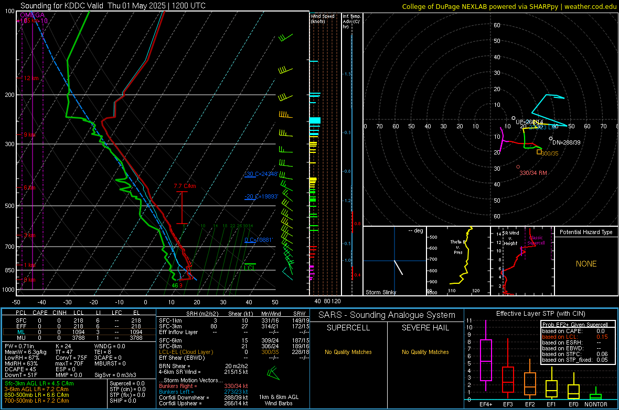This screenshot has height=410, width=619.
Task: Click the 'Inf. Temp. Adv.' header
Action: click(x=351, y=21)
